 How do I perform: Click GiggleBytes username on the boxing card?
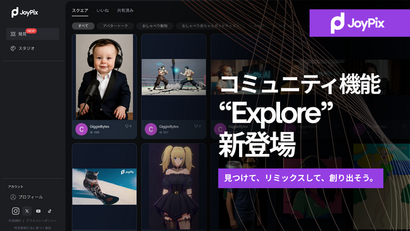(168, 127)
